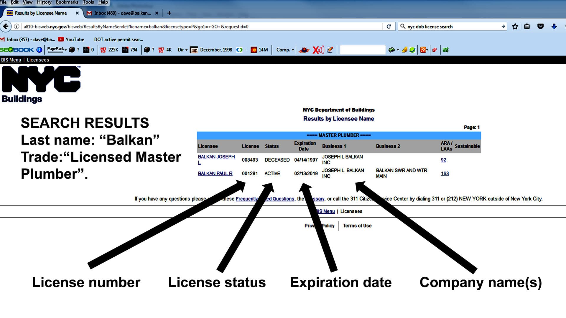Open the Frequently Asked Questions link
The image size is (566, 318).
(x=265, y=199)
